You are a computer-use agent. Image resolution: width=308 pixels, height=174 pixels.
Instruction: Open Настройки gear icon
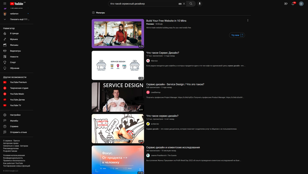[5, 115]
